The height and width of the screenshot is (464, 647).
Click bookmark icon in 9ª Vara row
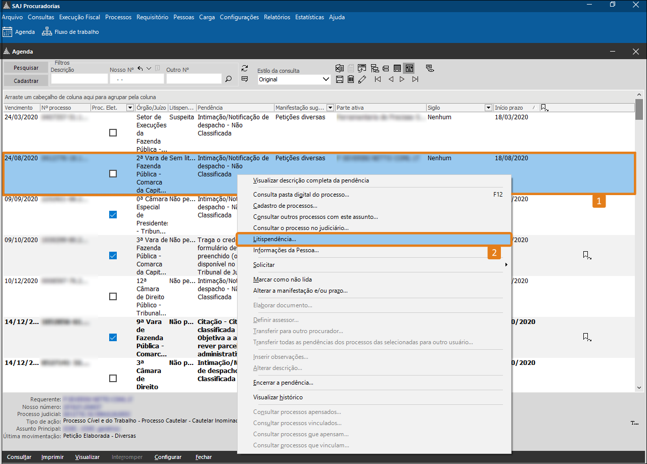[587, 337]
